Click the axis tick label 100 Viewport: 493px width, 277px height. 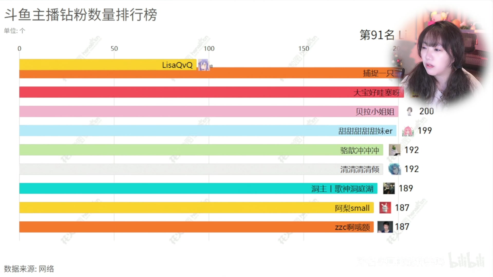(x=209, y=48)
